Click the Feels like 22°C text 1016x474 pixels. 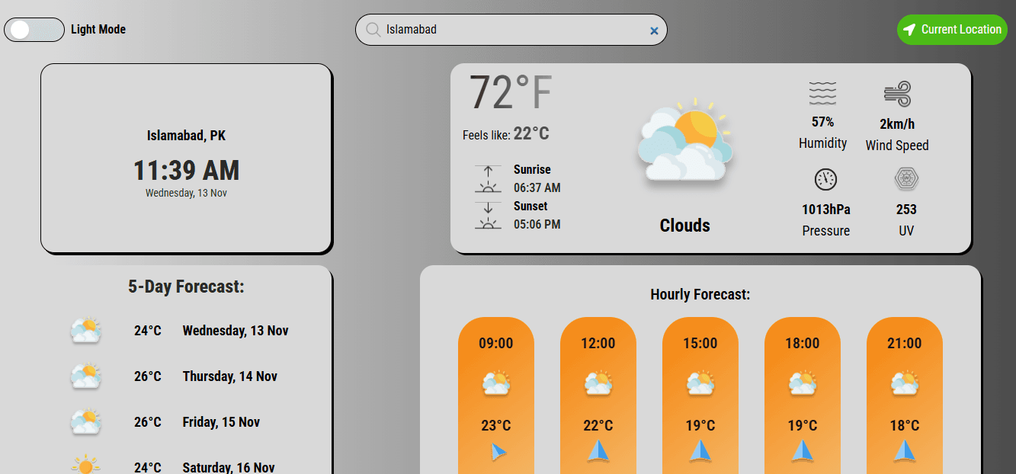(x=505, y=134)
